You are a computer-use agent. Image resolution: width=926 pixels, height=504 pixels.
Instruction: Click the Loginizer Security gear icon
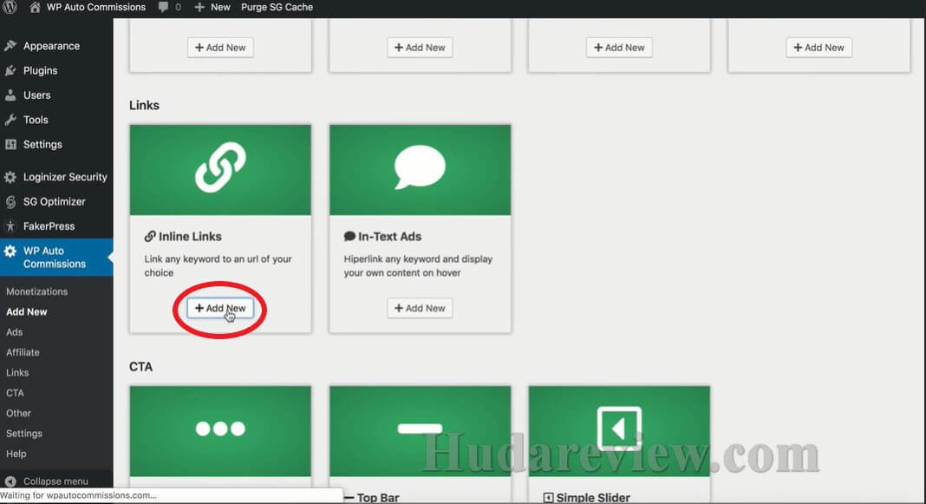[x=10, y=177]
